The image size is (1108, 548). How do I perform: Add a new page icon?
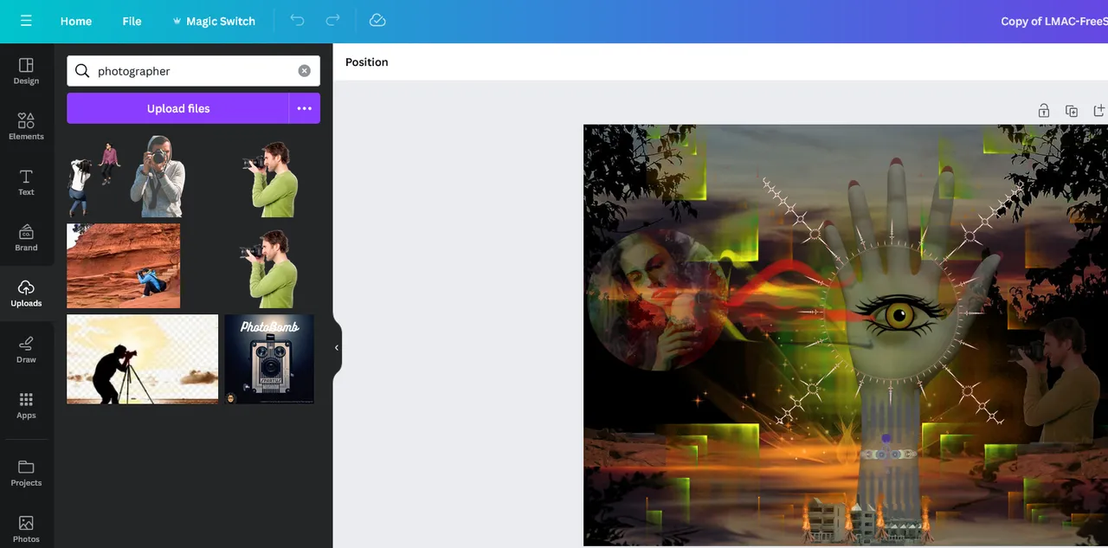pyautogui.click(x=1099, y=111)
